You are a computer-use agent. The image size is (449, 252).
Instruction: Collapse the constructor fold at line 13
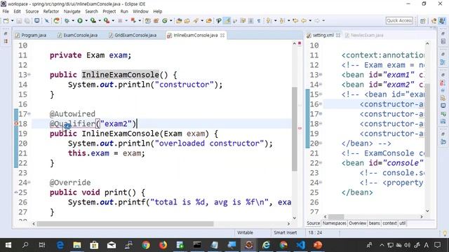[x=29, y=75]
